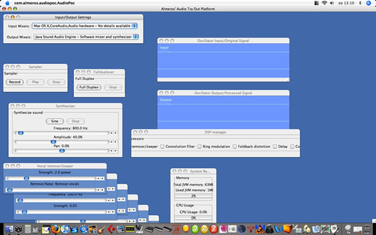Open the Input Mixers dropdown

[x=85, y=26]
